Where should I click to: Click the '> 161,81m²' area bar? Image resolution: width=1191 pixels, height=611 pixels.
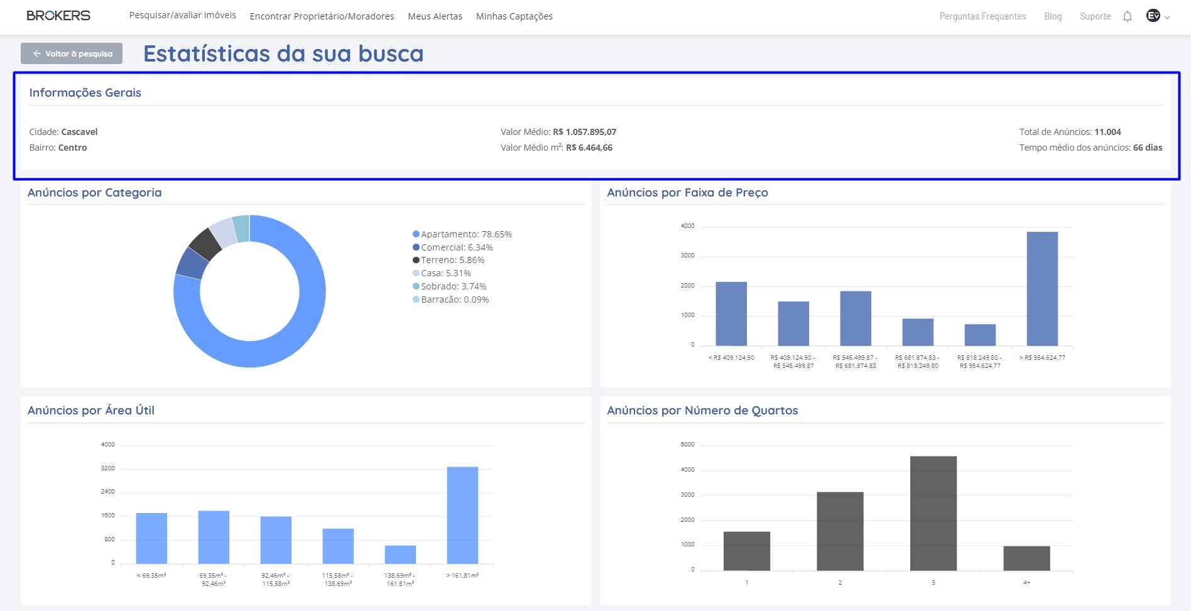click(x=462, y=515)
